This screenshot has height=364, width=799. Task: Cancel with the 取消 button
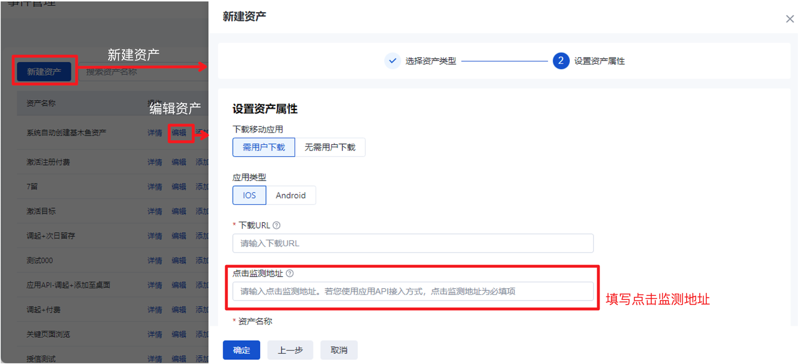[338, 350]
